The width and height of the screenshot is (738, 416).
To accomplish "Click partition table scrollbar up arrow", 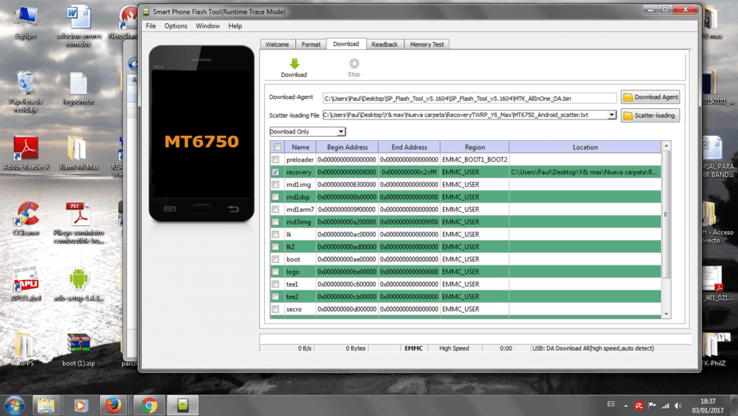I will click(666, 147).
